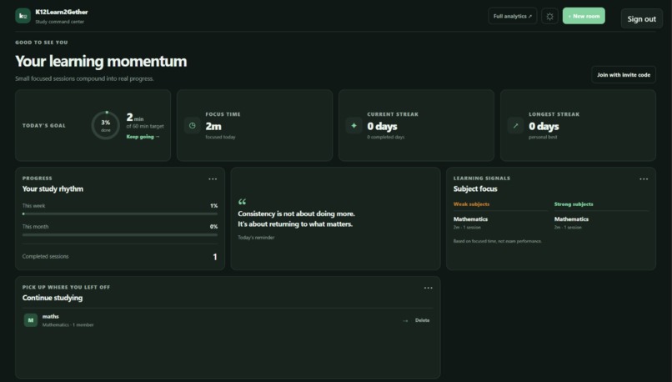Click the This month progress bar
Viewport: 672px width, 382px height.
pos(120,234)
